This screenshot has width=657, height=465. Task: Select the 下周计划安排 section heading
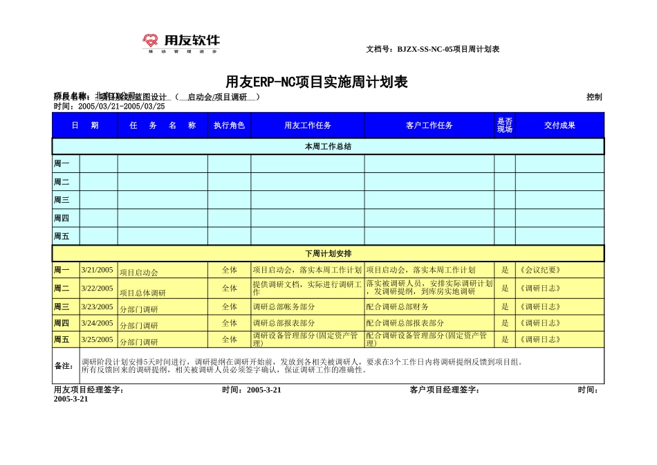(328, 254)
